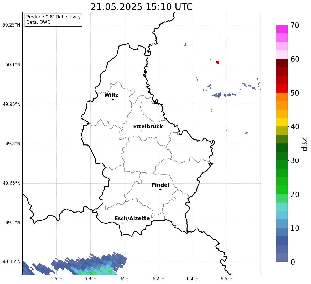This screenshot has height=284, width=311.
Task: Click the 50.1°N latitude label
Action: click(x=13, y=65)
